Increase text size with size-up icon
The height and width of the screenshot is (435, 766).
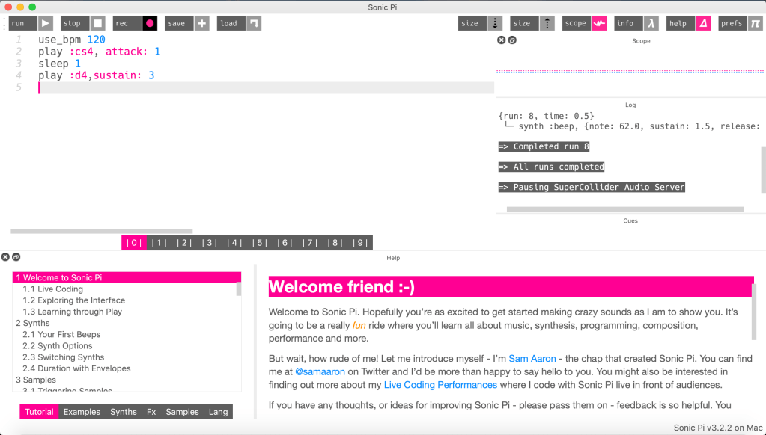[547, 23]
